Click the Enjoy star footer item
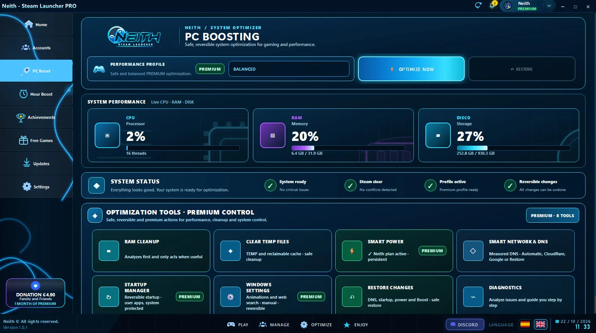596x333 pixels. pos(356,325)
